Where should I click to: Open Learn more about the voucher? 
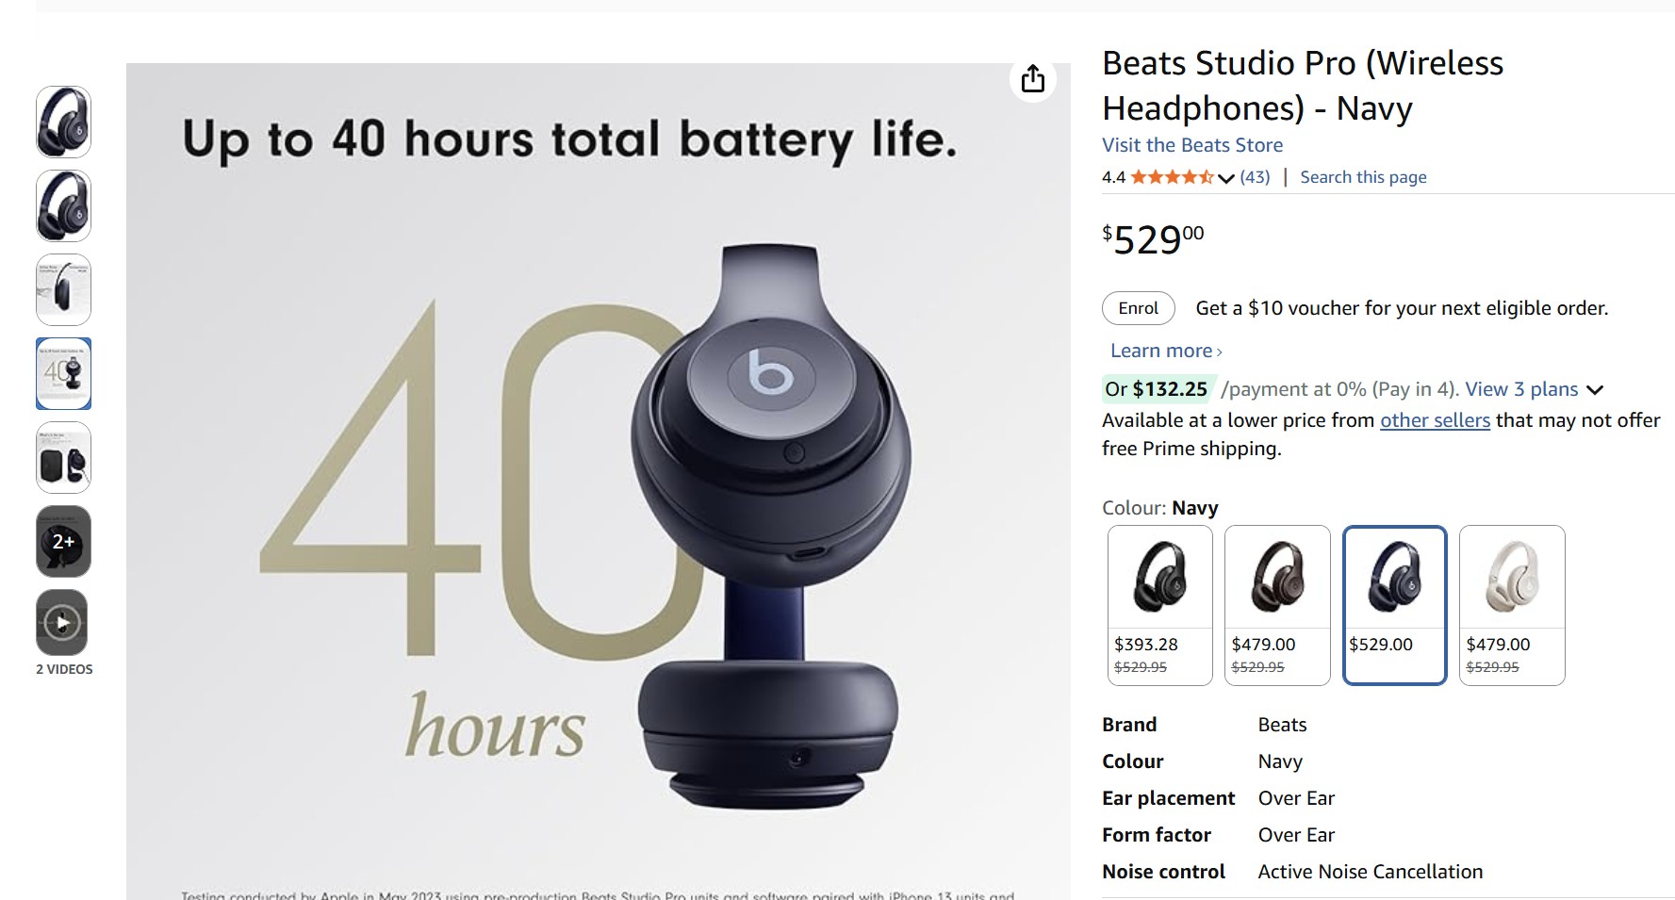[x=1165, y=351]
